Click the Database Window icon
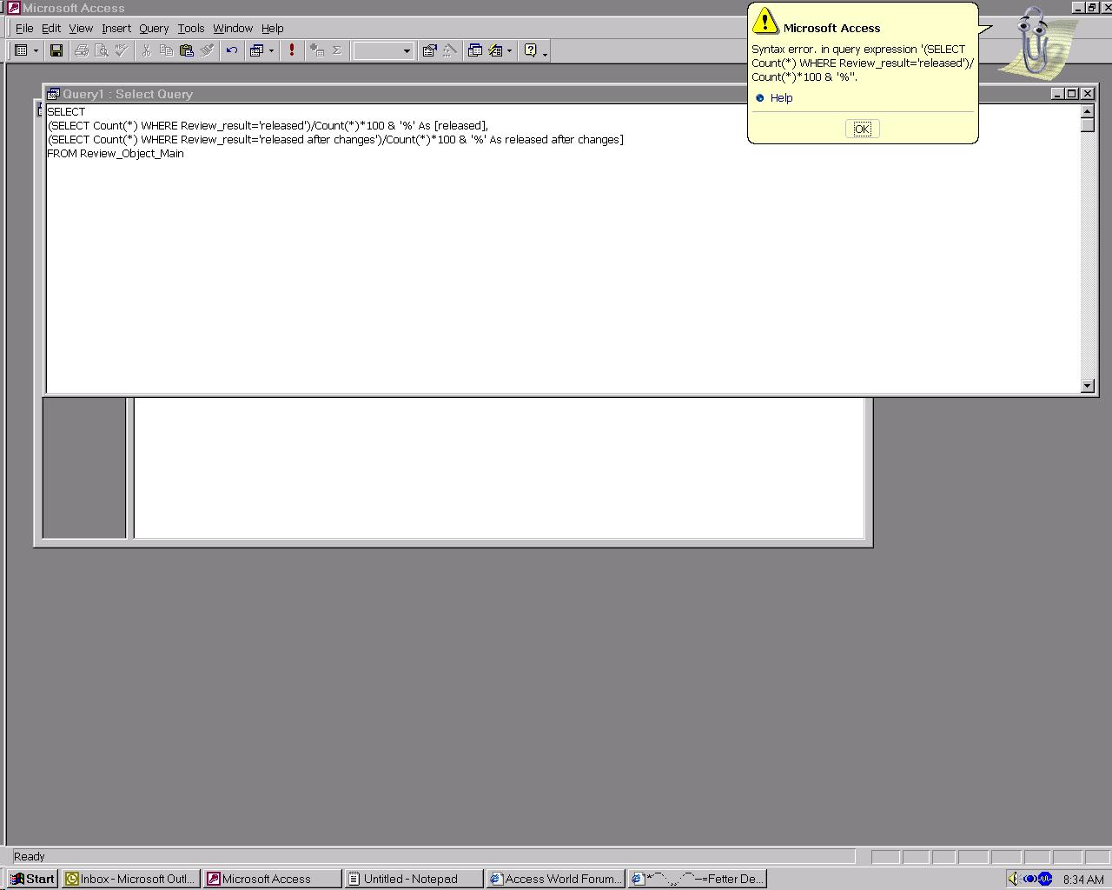The image size is (1112, 890). pyautogui.click(x=474, y=50)
